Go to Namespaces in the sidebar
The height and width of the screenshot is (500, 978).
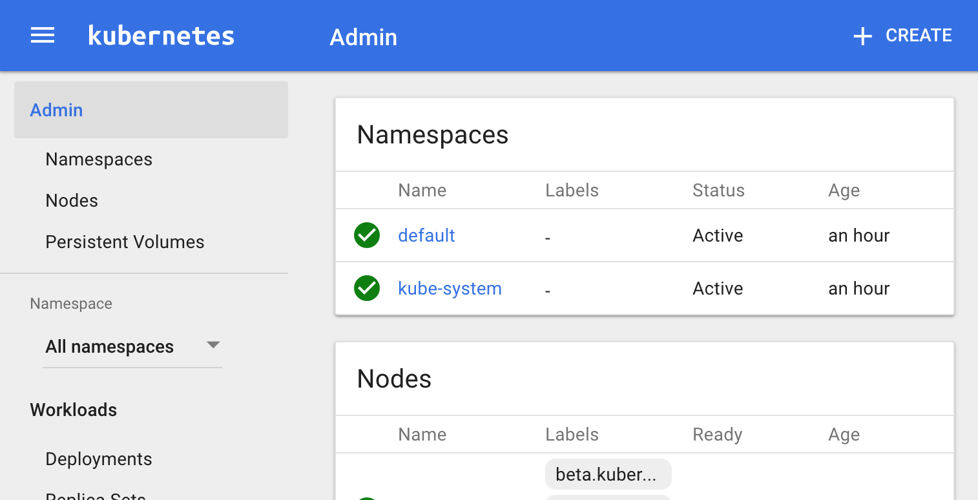coord(99,160)
